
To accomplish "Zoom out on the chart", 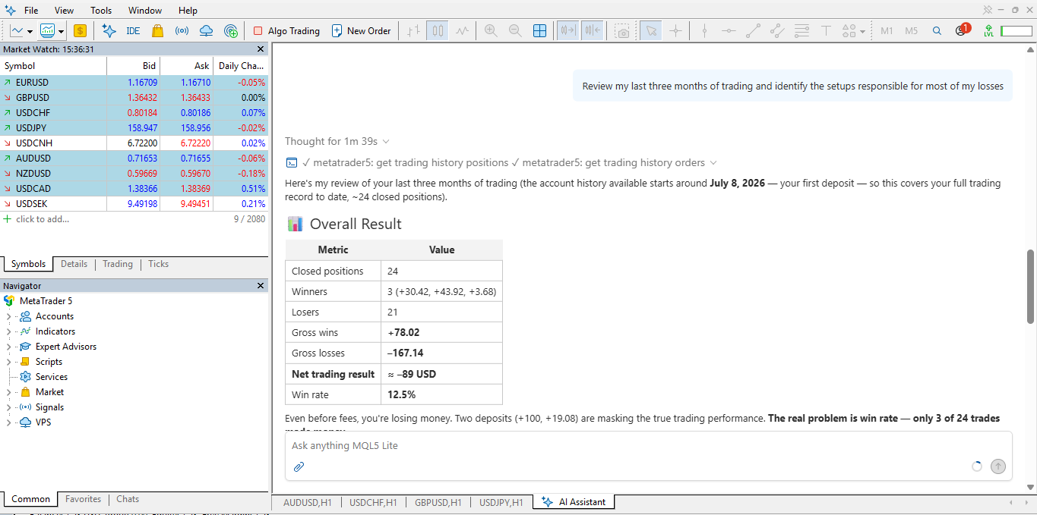I will click(x=515, y=31).
